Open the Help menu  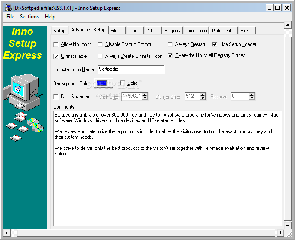click(50, 17)
